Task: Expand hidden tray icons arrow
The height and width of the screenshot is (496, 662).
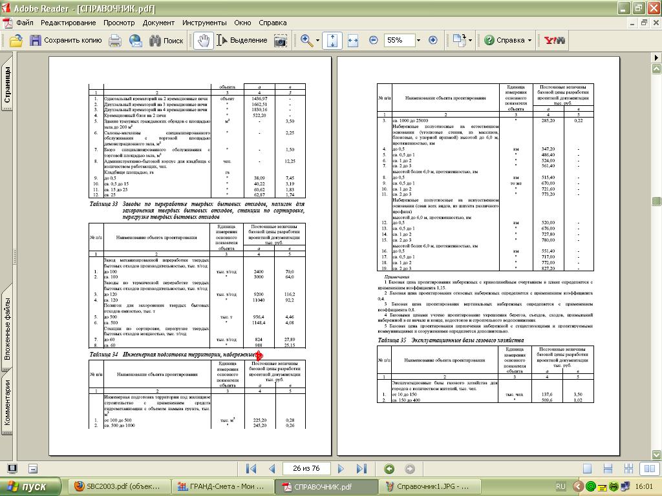Action: click(577, 487)
